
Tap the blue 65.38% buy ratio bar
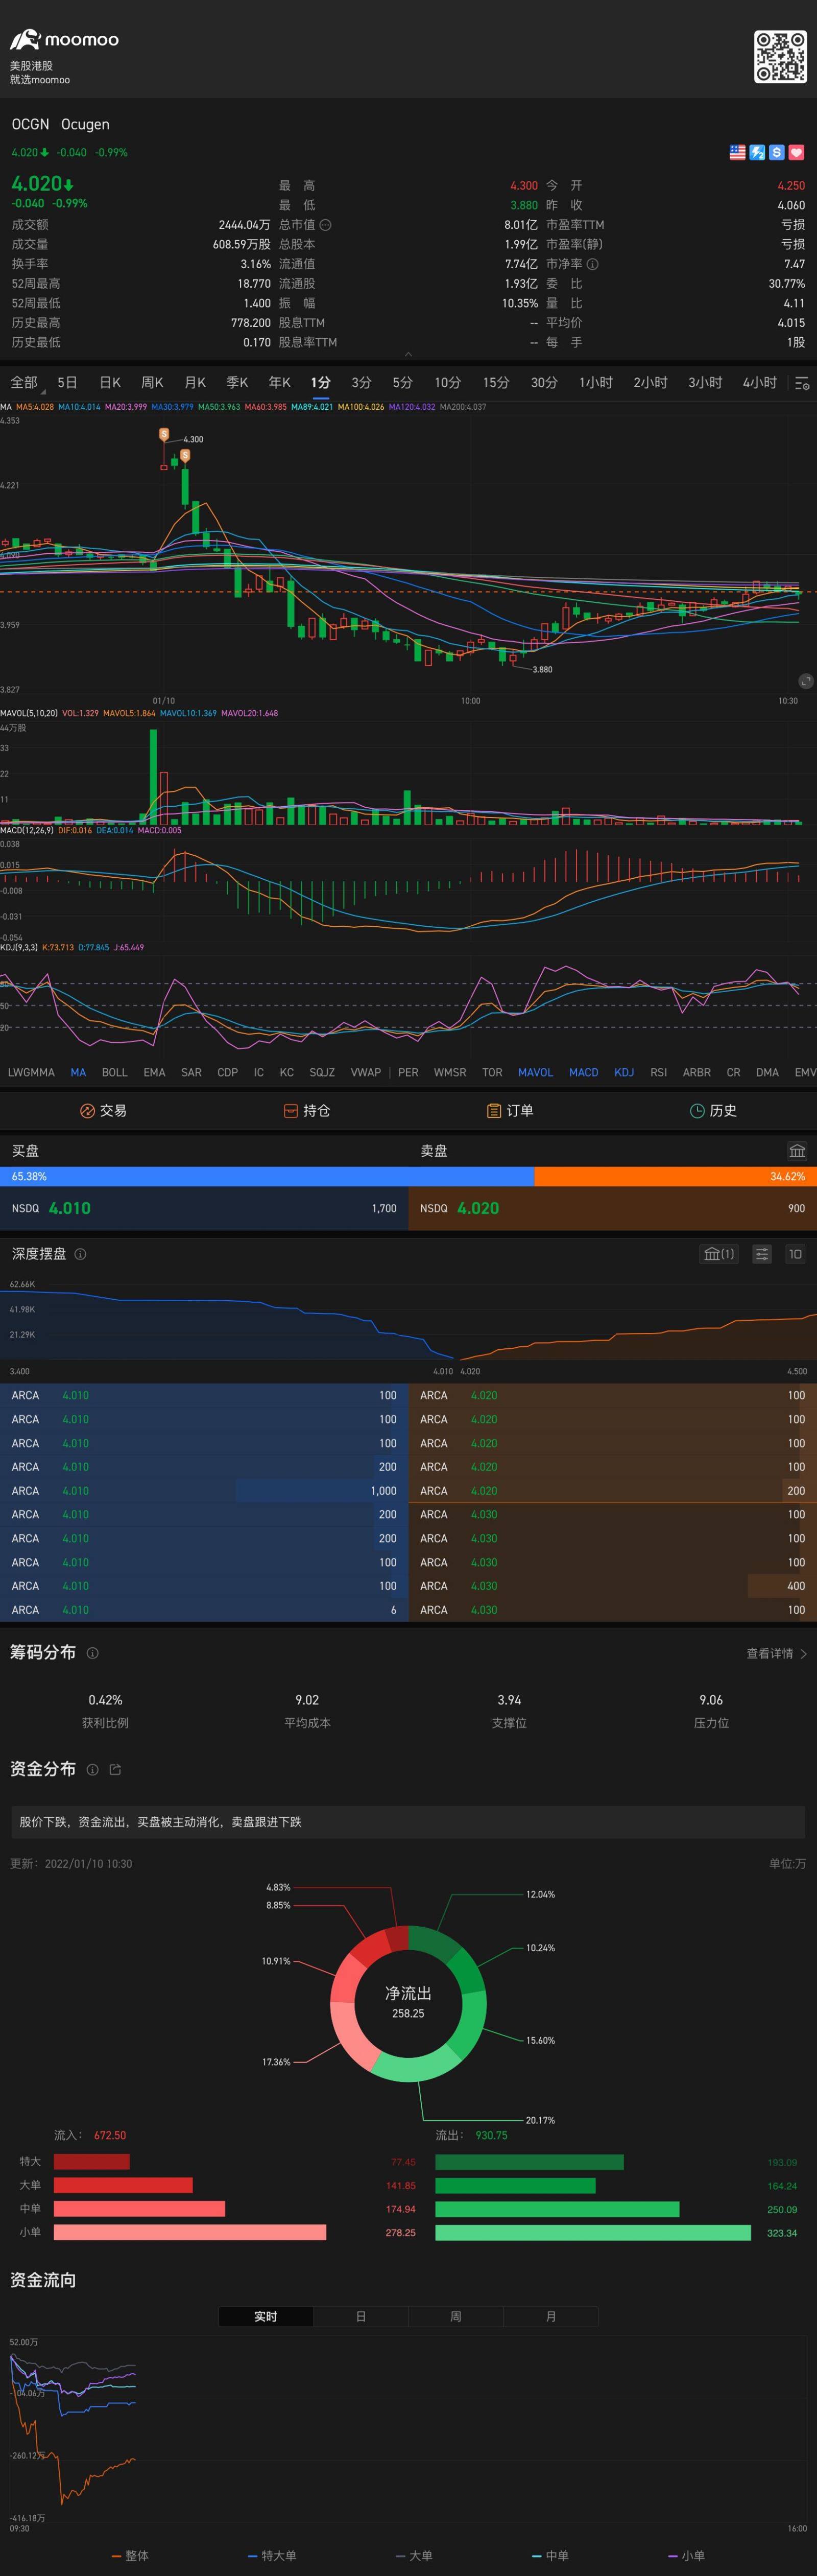[267, 1177]
